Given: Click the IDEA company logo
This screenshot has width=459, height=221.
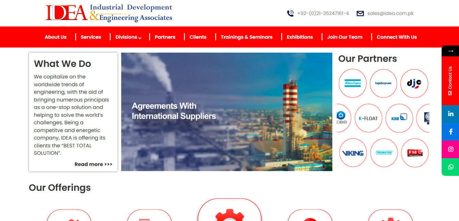Looking at the screenshot, I should click(x=109, y=13).
